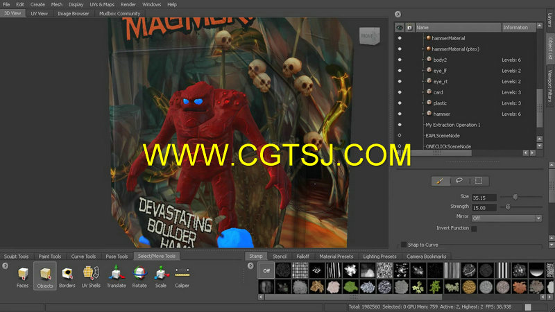The height and width of the screenshot is (312, 555).
Task: Toggle visibility of eye_rt object
Action: click(x=400, y=81)
